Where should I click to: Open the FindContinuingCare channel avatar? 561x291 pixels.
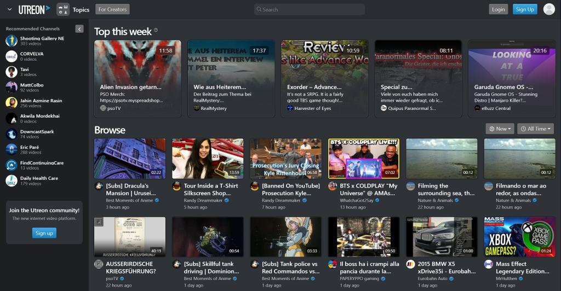12,165
